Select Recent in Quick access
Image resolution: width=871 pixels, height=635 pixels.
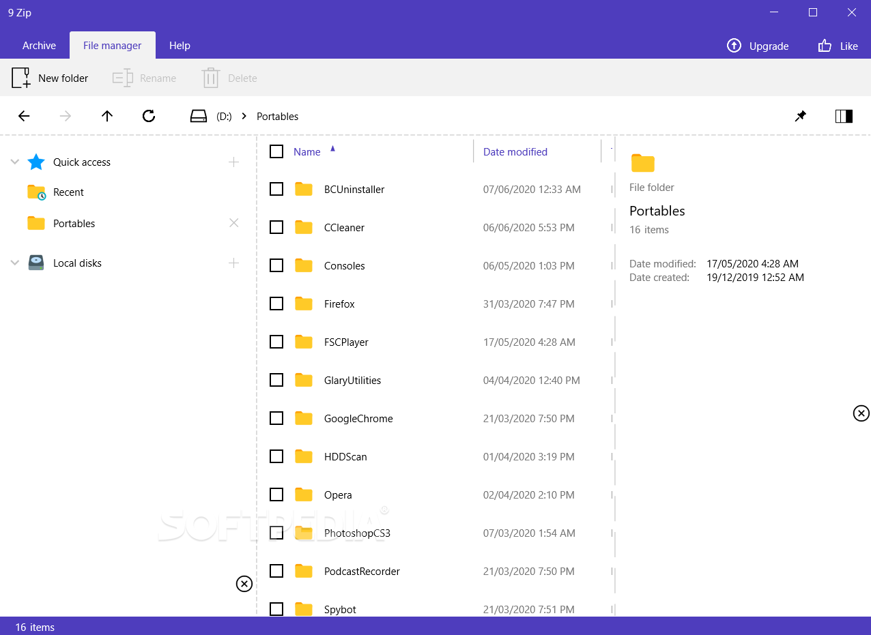pyautogui.click(x=68, y=192)
